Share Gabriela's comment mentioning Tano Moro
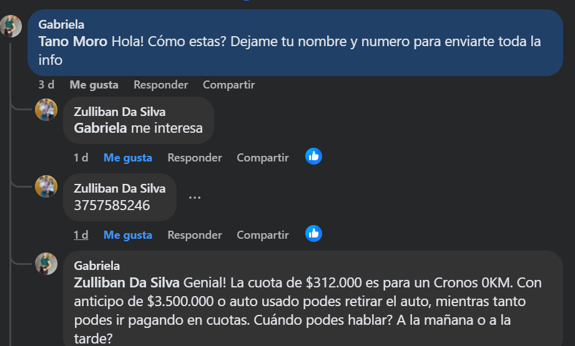Image resolution: width=575 pixels, height=346 pixels. pos(229,85)
